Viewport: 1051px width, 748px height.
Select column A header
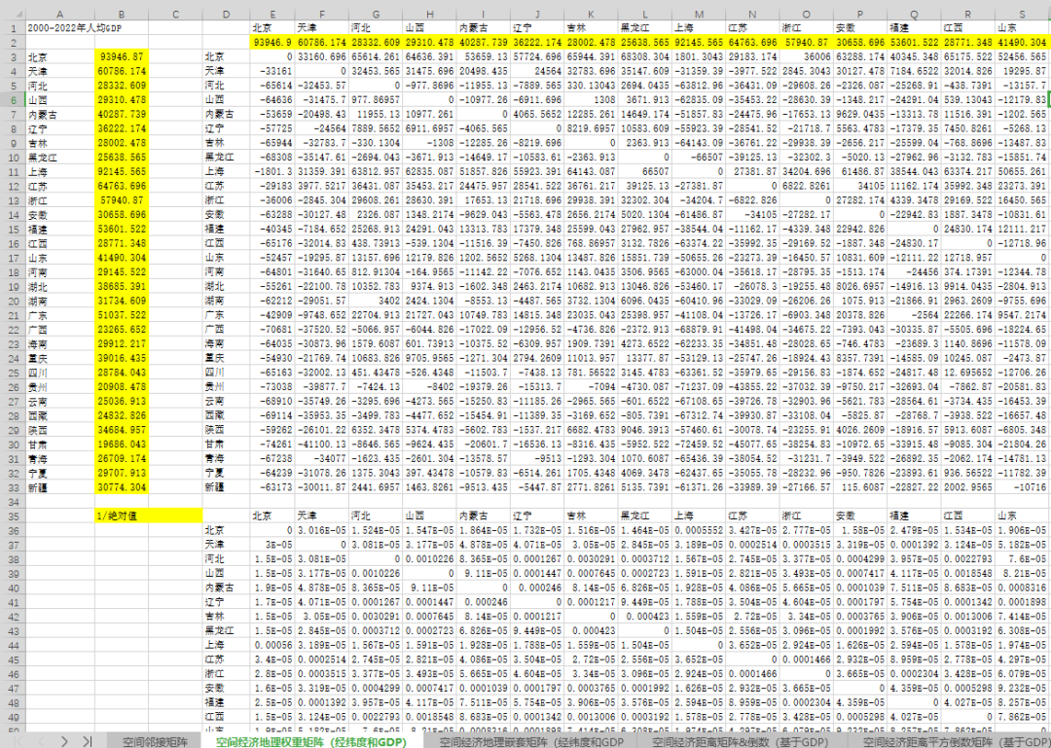(x=60, y=14)
